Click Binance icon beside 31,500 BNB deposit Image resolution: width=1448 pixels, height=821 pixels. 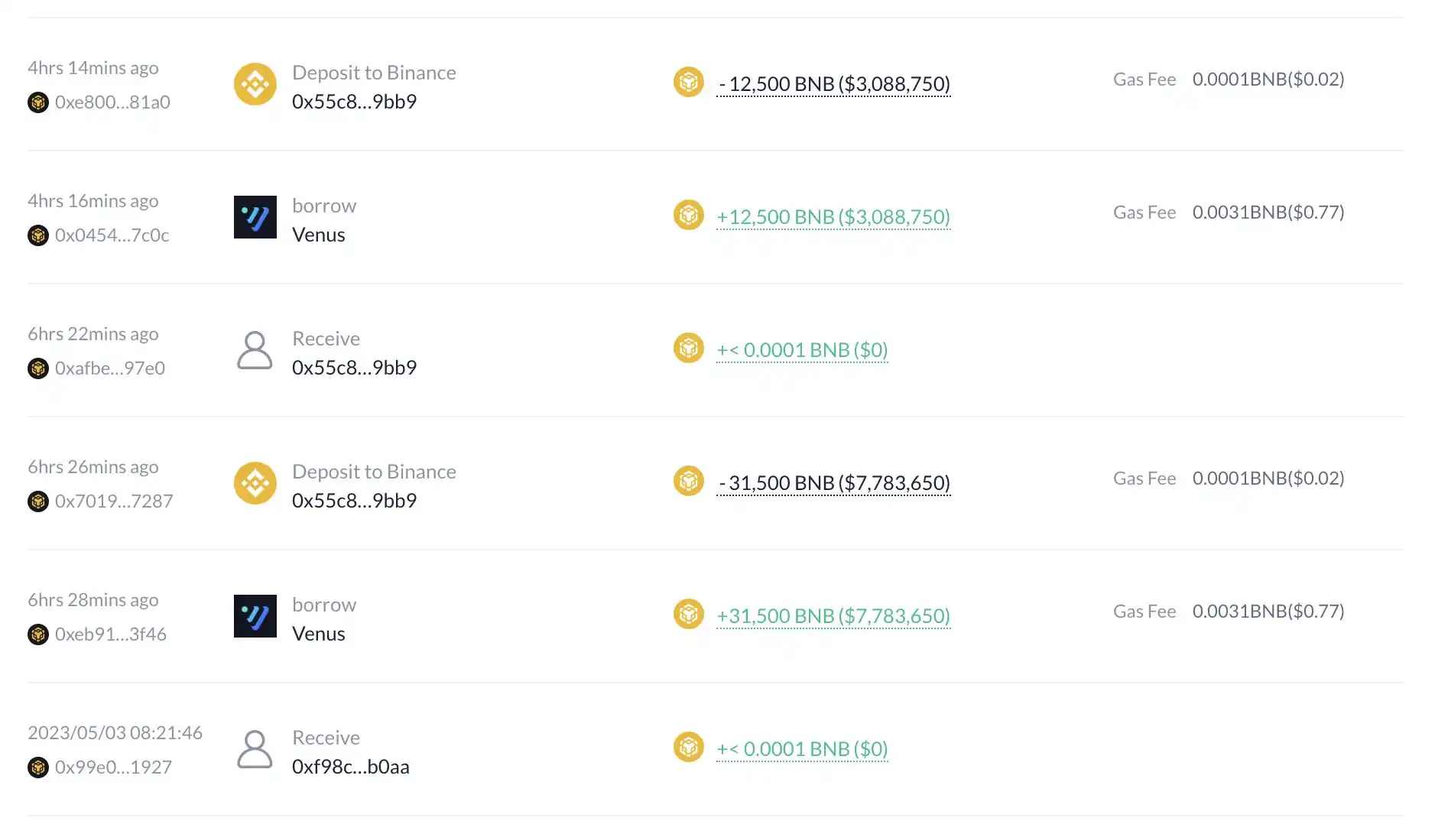pos(255,483)
